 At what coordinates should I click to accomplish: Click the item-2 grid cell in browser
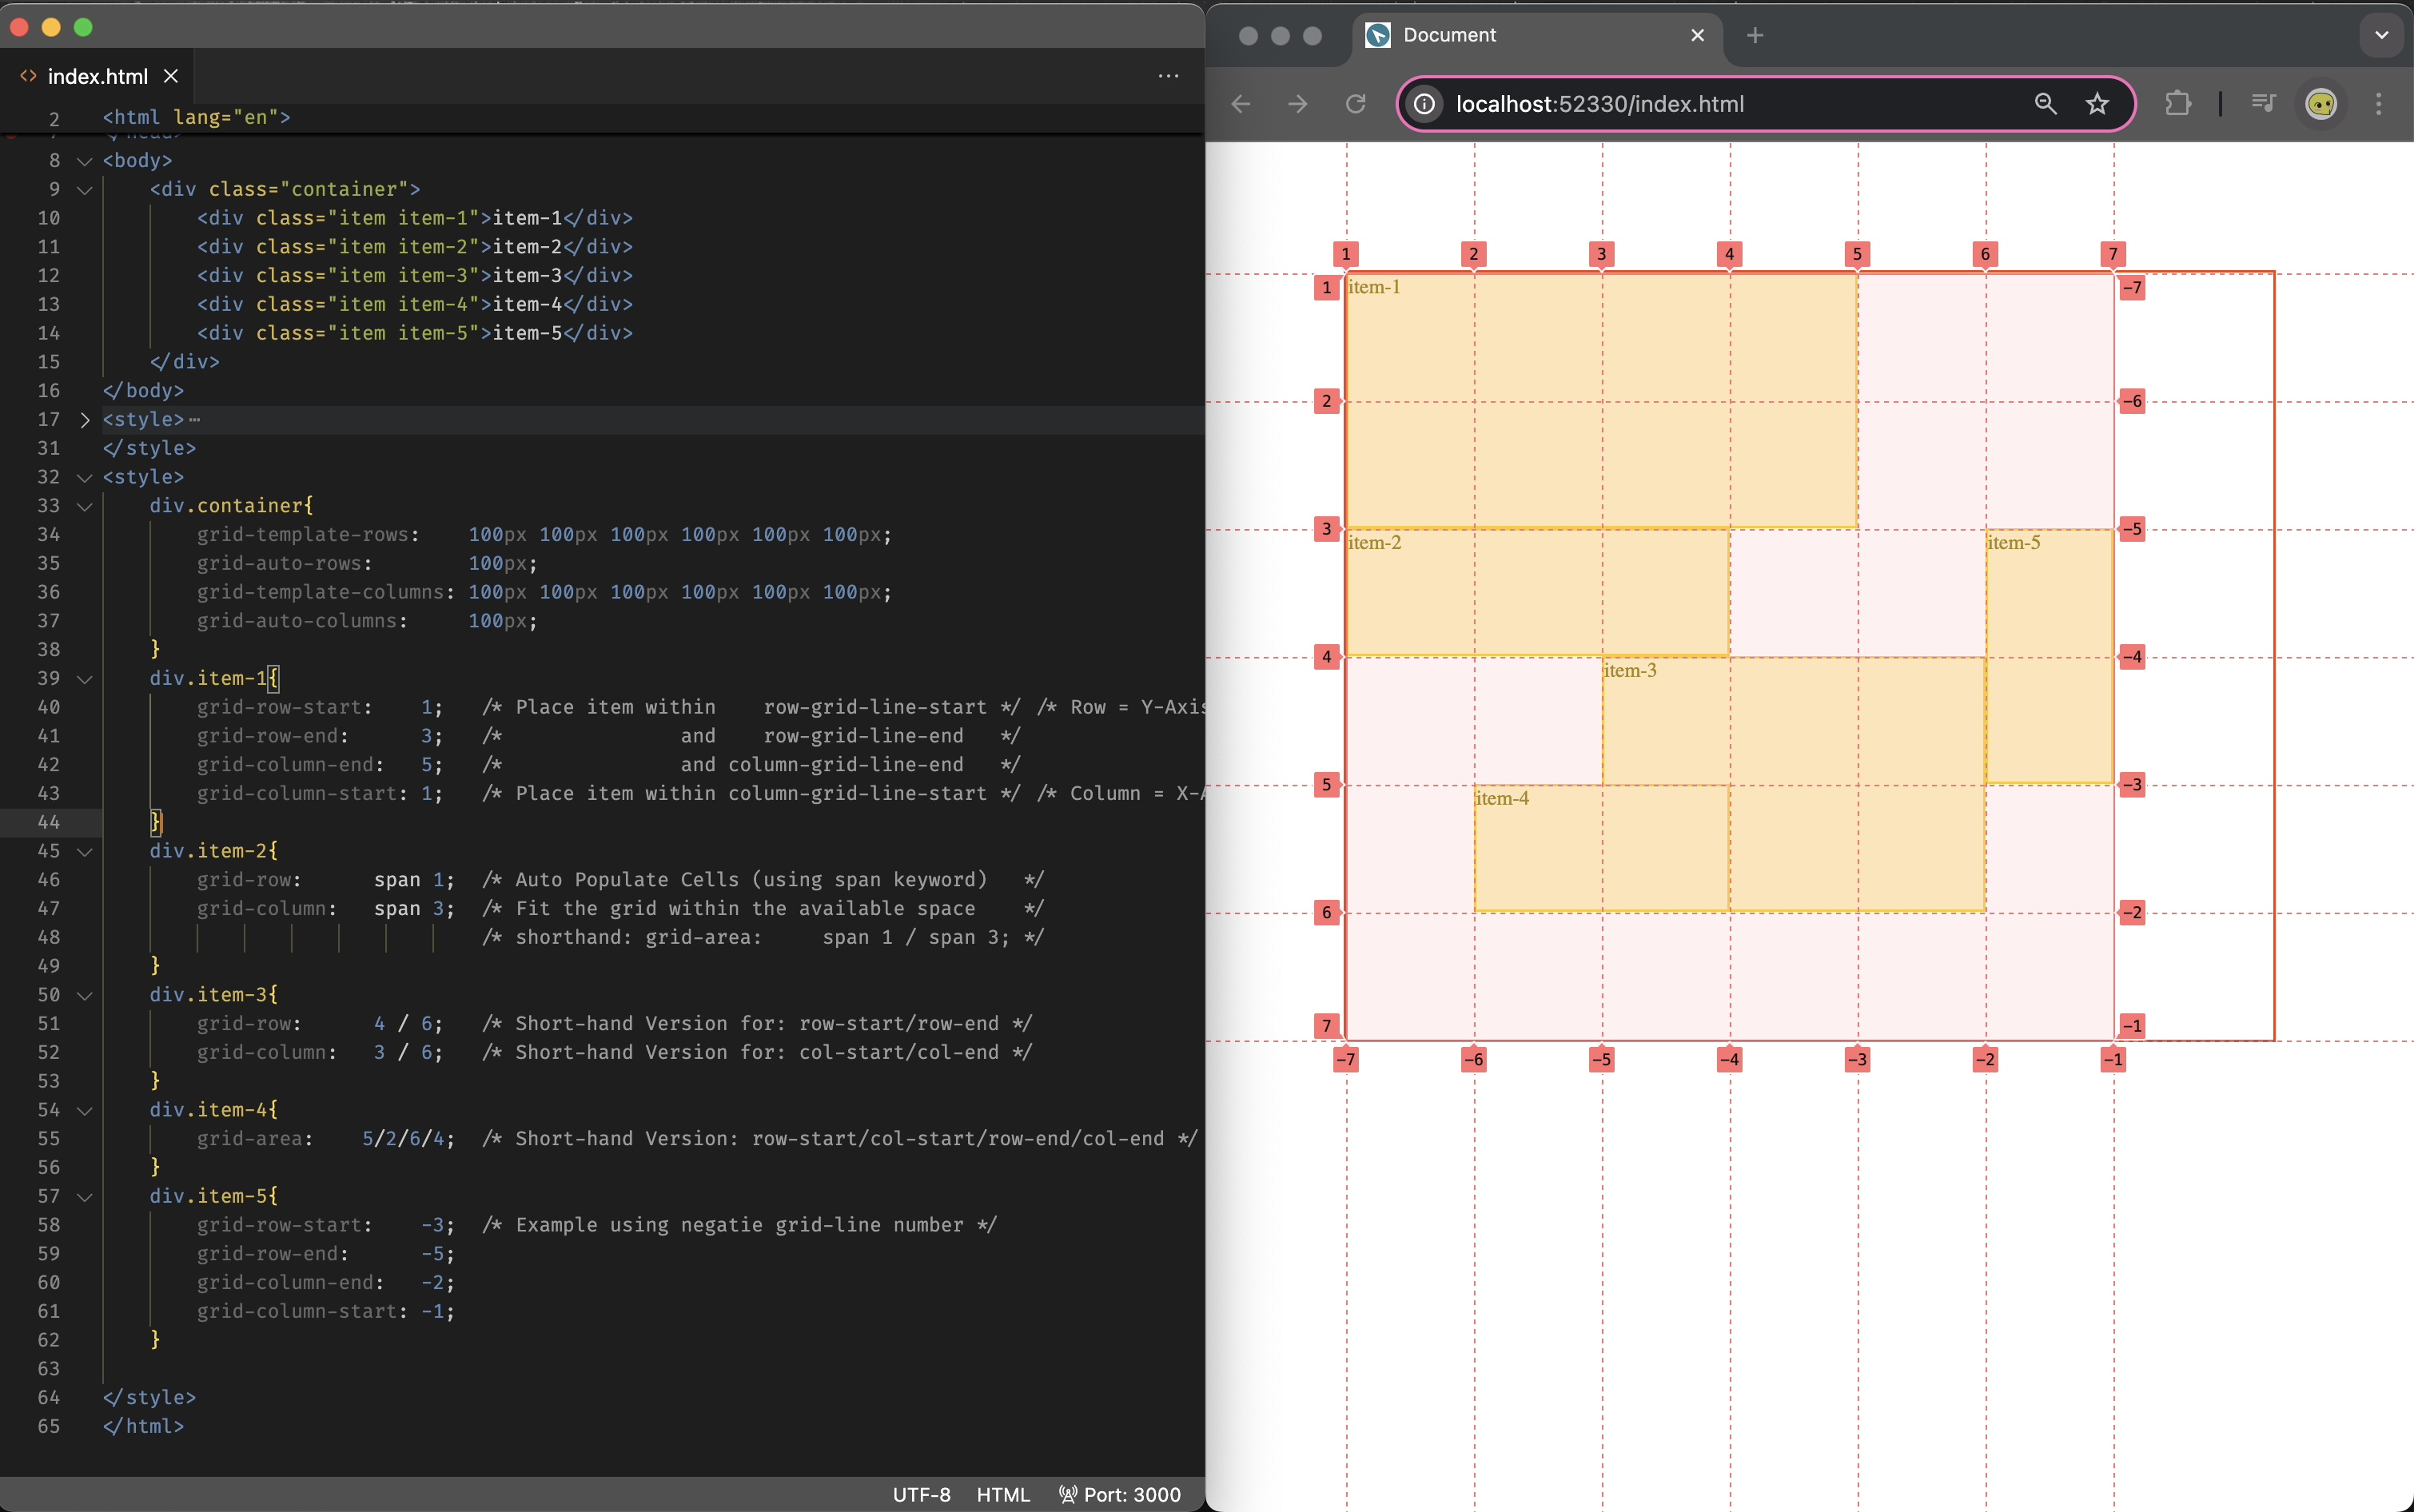click(x=1537, y=592)
